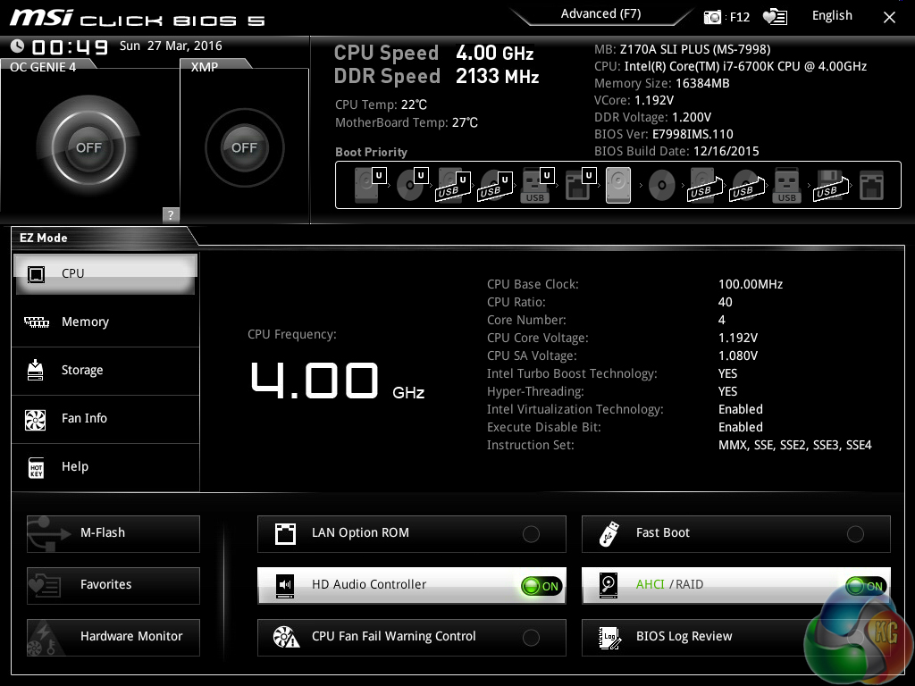Click the date Sun 27 Mar, 2016
This screenshot has width=915, height=686.
171,46
